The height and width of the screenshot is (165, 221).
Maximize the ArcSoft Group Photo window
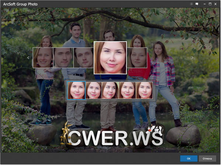(210, 4)
